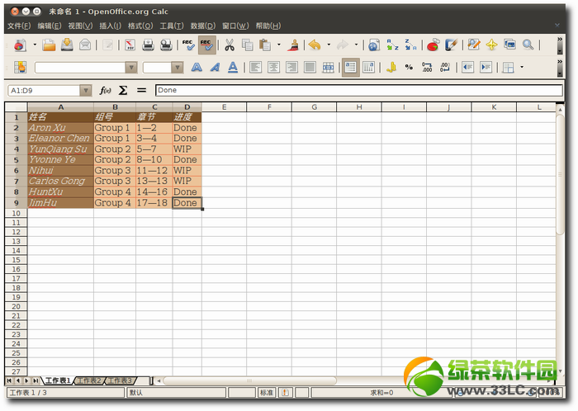Open the Redo history dropdown arrow

click(356, 45)
